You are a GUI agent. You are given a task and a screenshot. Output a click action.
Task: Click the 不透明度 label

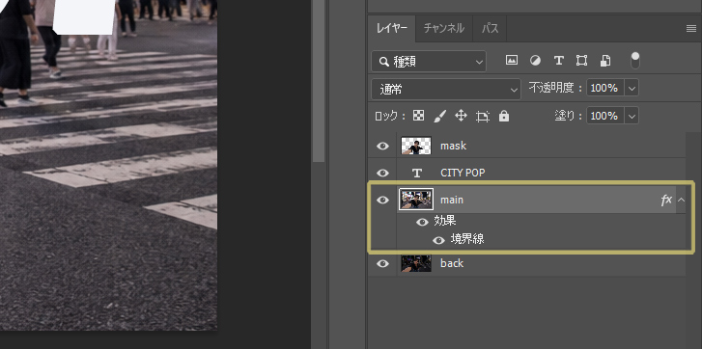[x=551, y=88]
